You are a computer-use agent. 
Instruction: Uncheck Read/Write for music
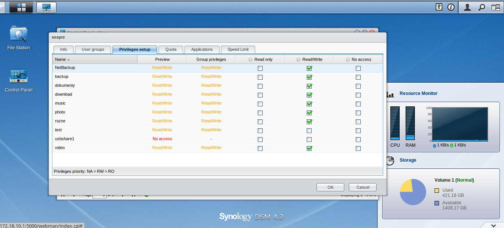[x=309, y=104]
